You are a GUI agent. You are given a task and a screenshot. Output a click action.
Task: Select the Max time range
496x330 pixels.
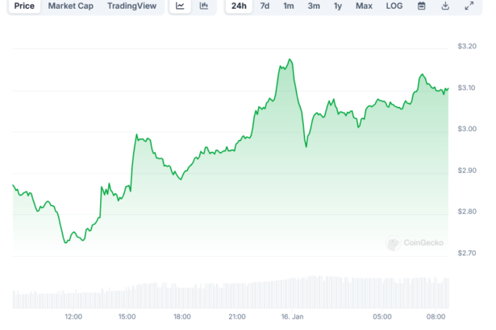coord(364,6)
